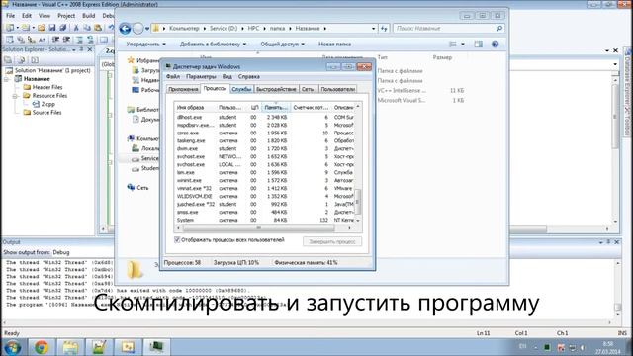The height and width of the screenshot is (356, 633).
Task: Click the Explorer Forward navigation button
Action: click(138, 29)
